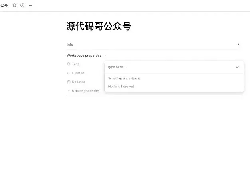Click the Select tag or create one hint

(x=124, y=78)
